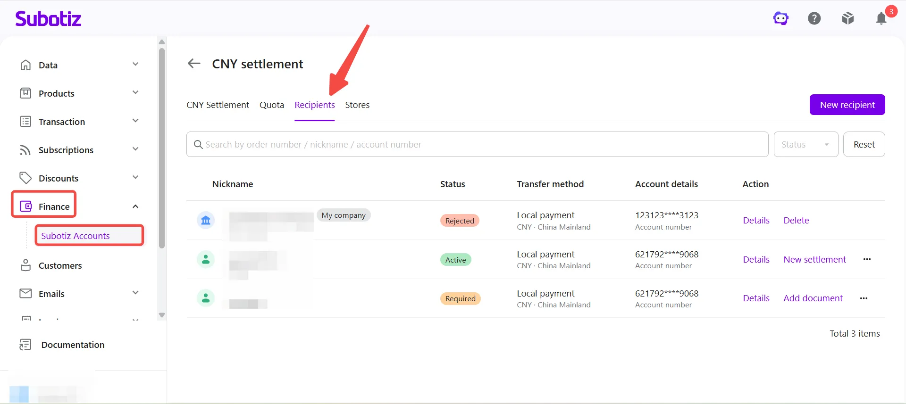
Task: Click the person avatar of the Active recipient
Action: [x=206, y=259]
